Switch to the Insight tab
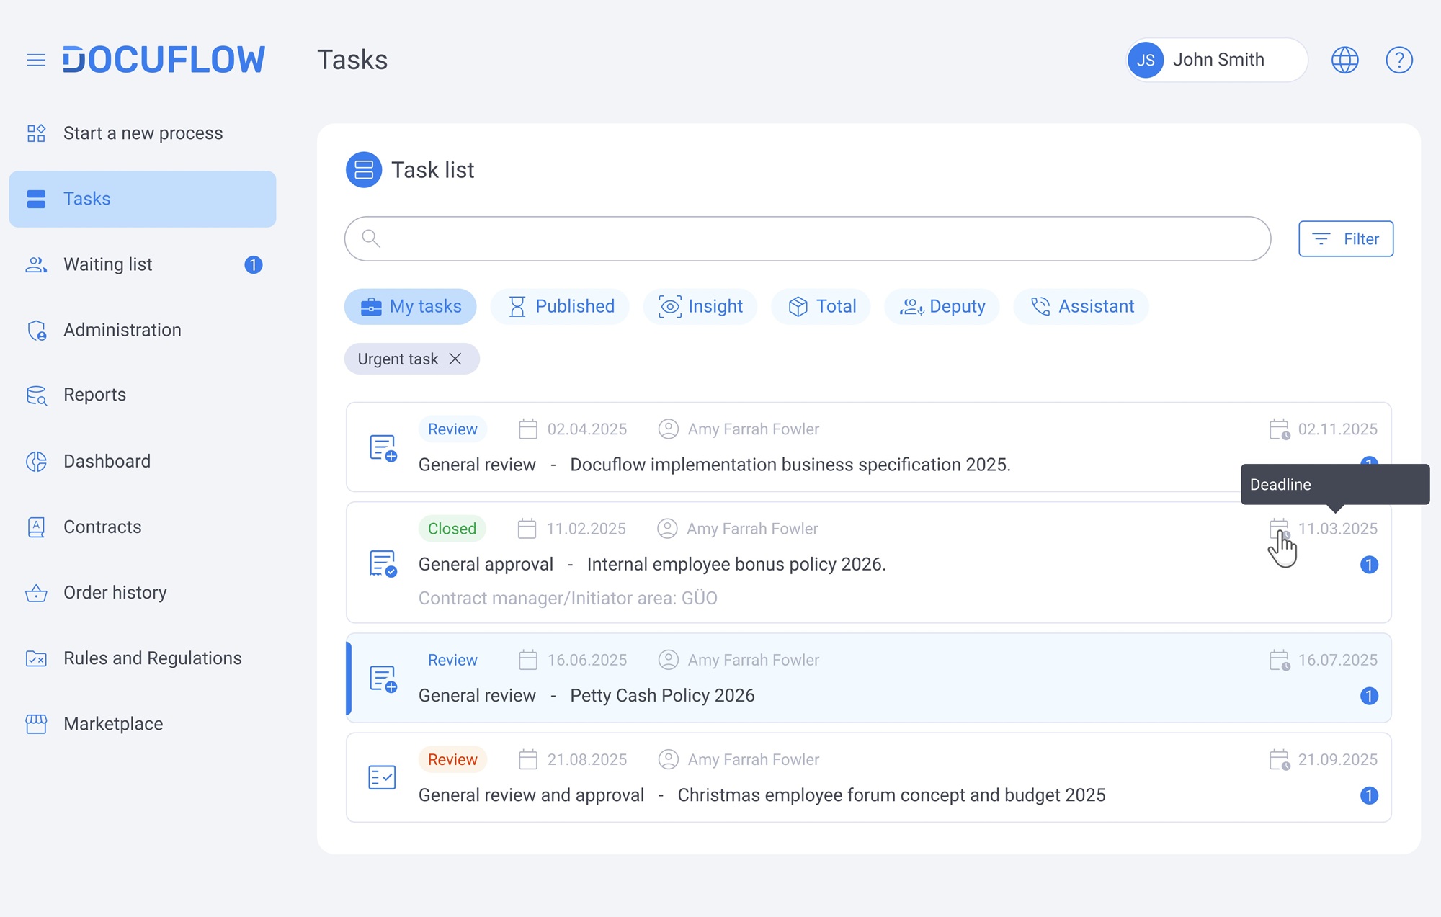The image size is (1441, 917). [700, 307]
